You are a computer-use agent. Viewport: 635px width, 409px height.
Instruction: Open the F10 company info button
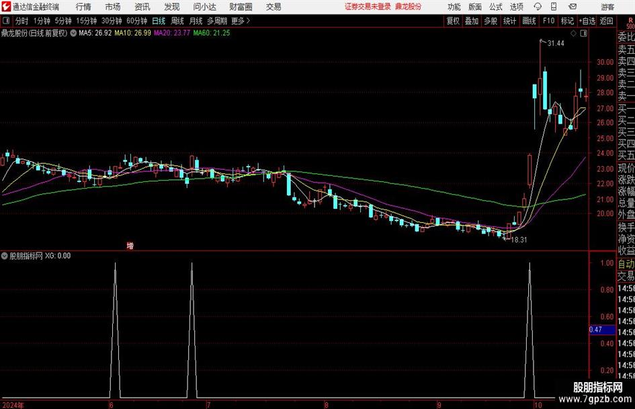point(549,21)
